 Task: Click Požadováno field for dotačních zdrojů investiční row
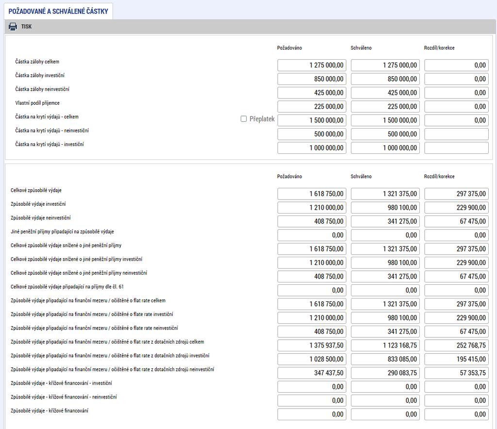[312, 359]
